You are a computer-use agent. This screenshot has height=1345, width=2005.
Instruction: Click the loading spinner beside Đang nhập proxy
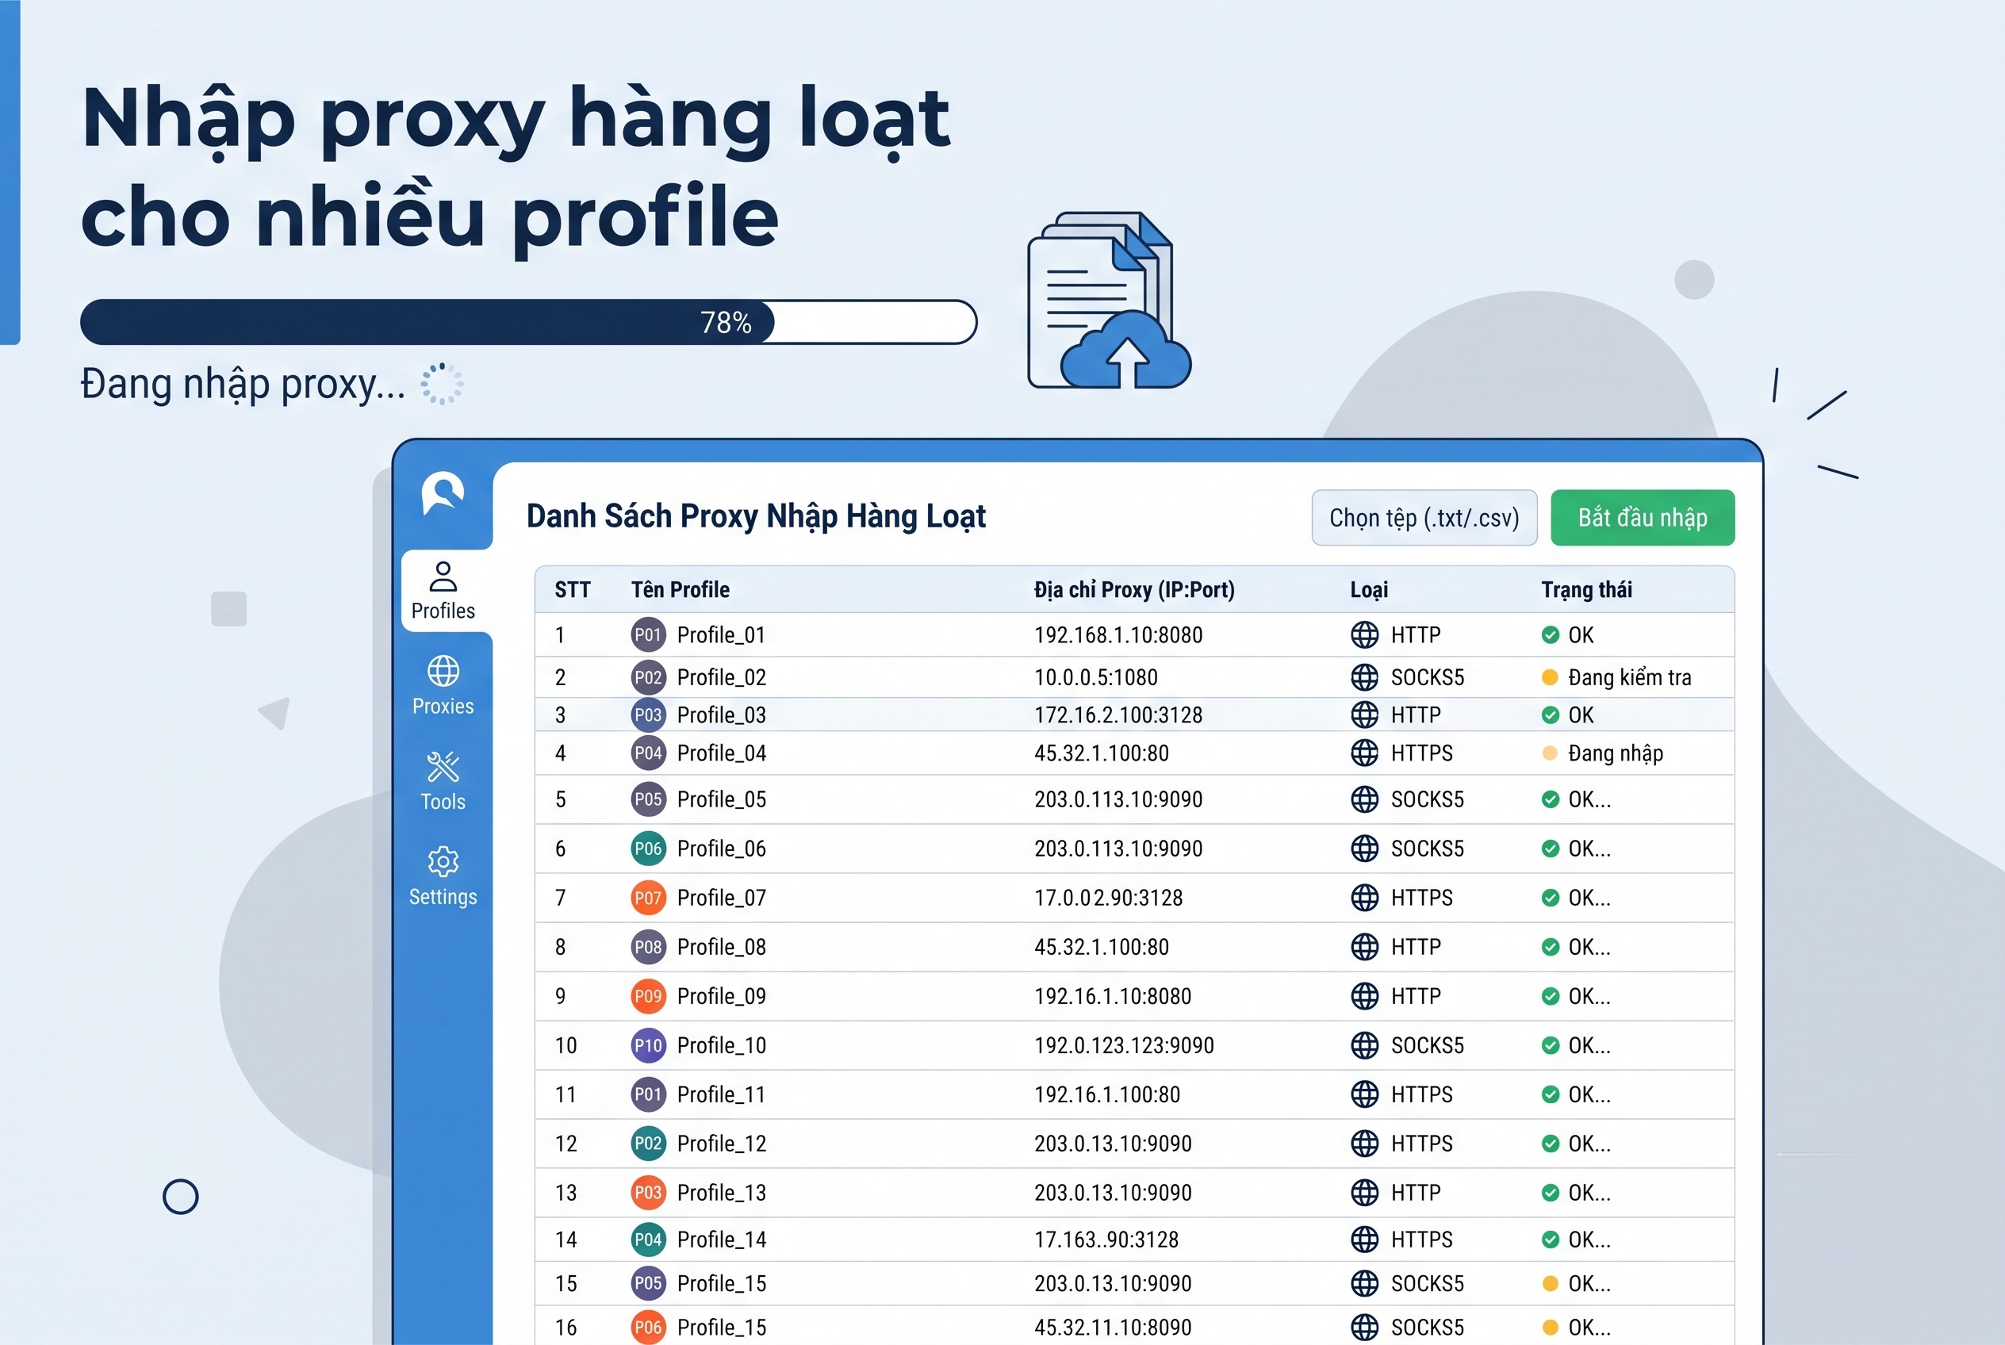click(441, 383)
